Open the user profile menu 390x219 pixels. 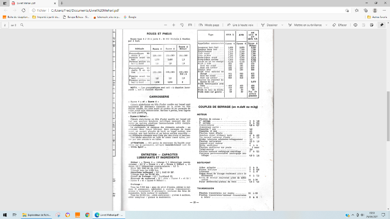pyautogui.click(x=375, y=11)
